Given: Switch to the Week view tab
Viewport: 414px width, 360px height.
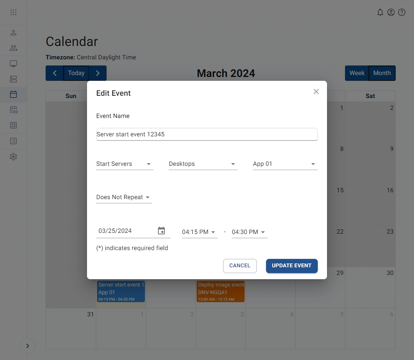Looking at the screenshot, I should (357, 73).
